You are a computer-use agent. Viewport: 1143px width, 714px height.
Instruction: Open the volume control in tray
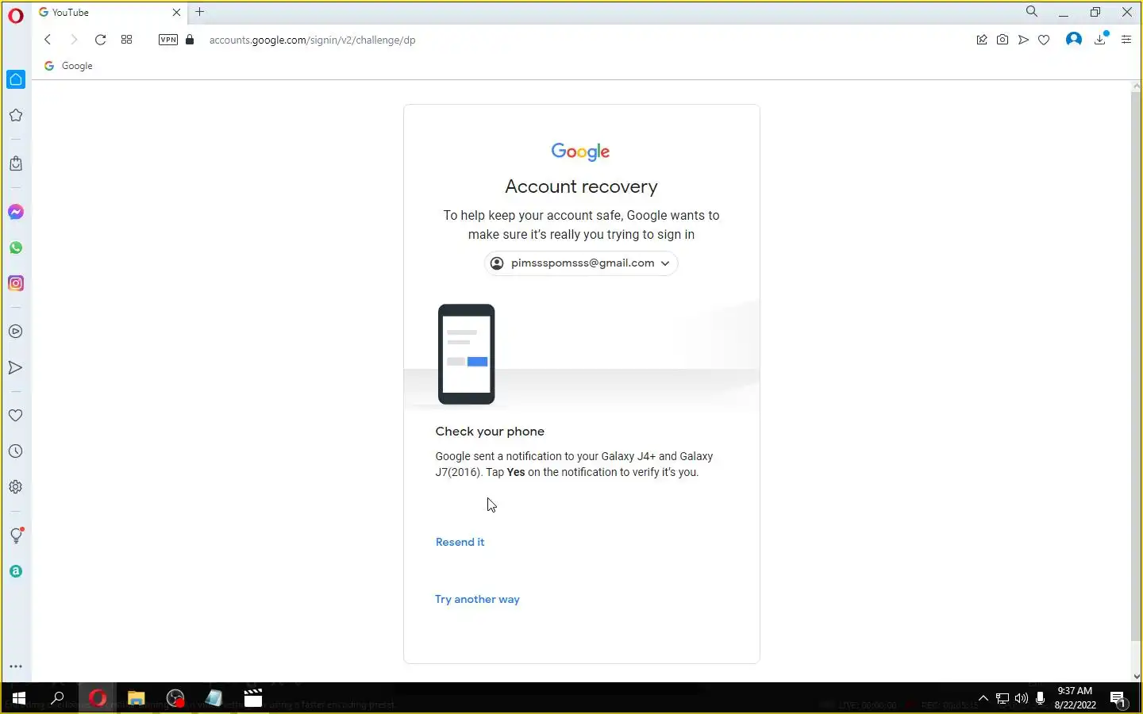1022,698
